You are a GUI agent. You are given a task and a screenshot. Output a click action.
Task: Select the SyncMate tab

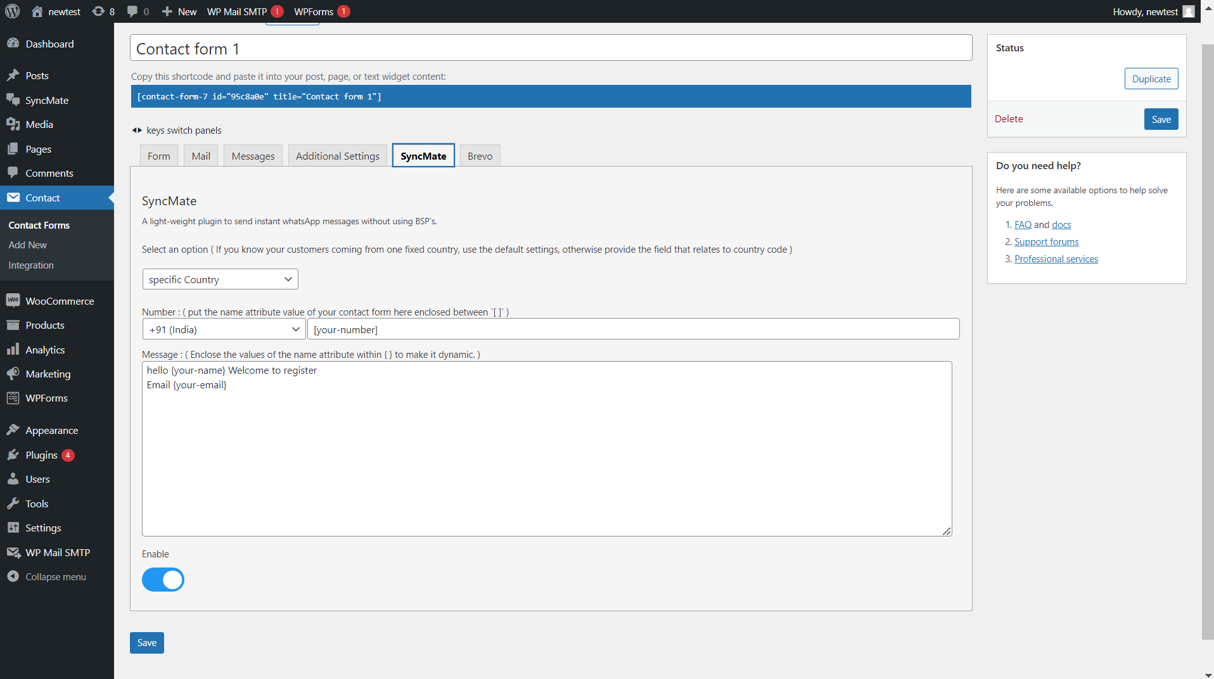coord(423,156)
